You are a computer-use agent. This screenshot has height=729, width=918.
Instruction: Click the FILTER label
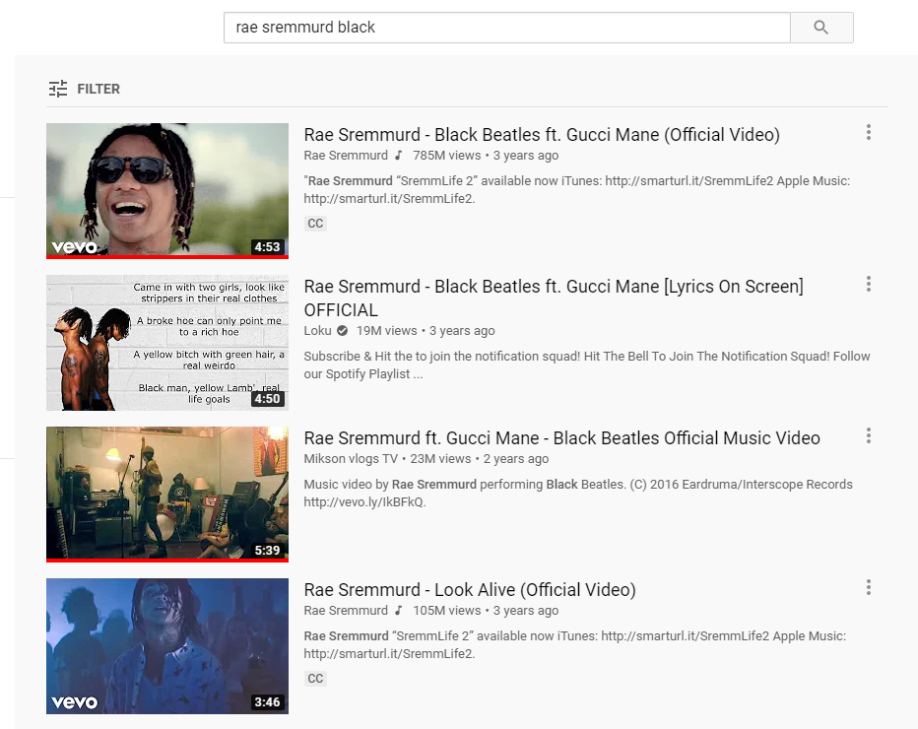98,89
